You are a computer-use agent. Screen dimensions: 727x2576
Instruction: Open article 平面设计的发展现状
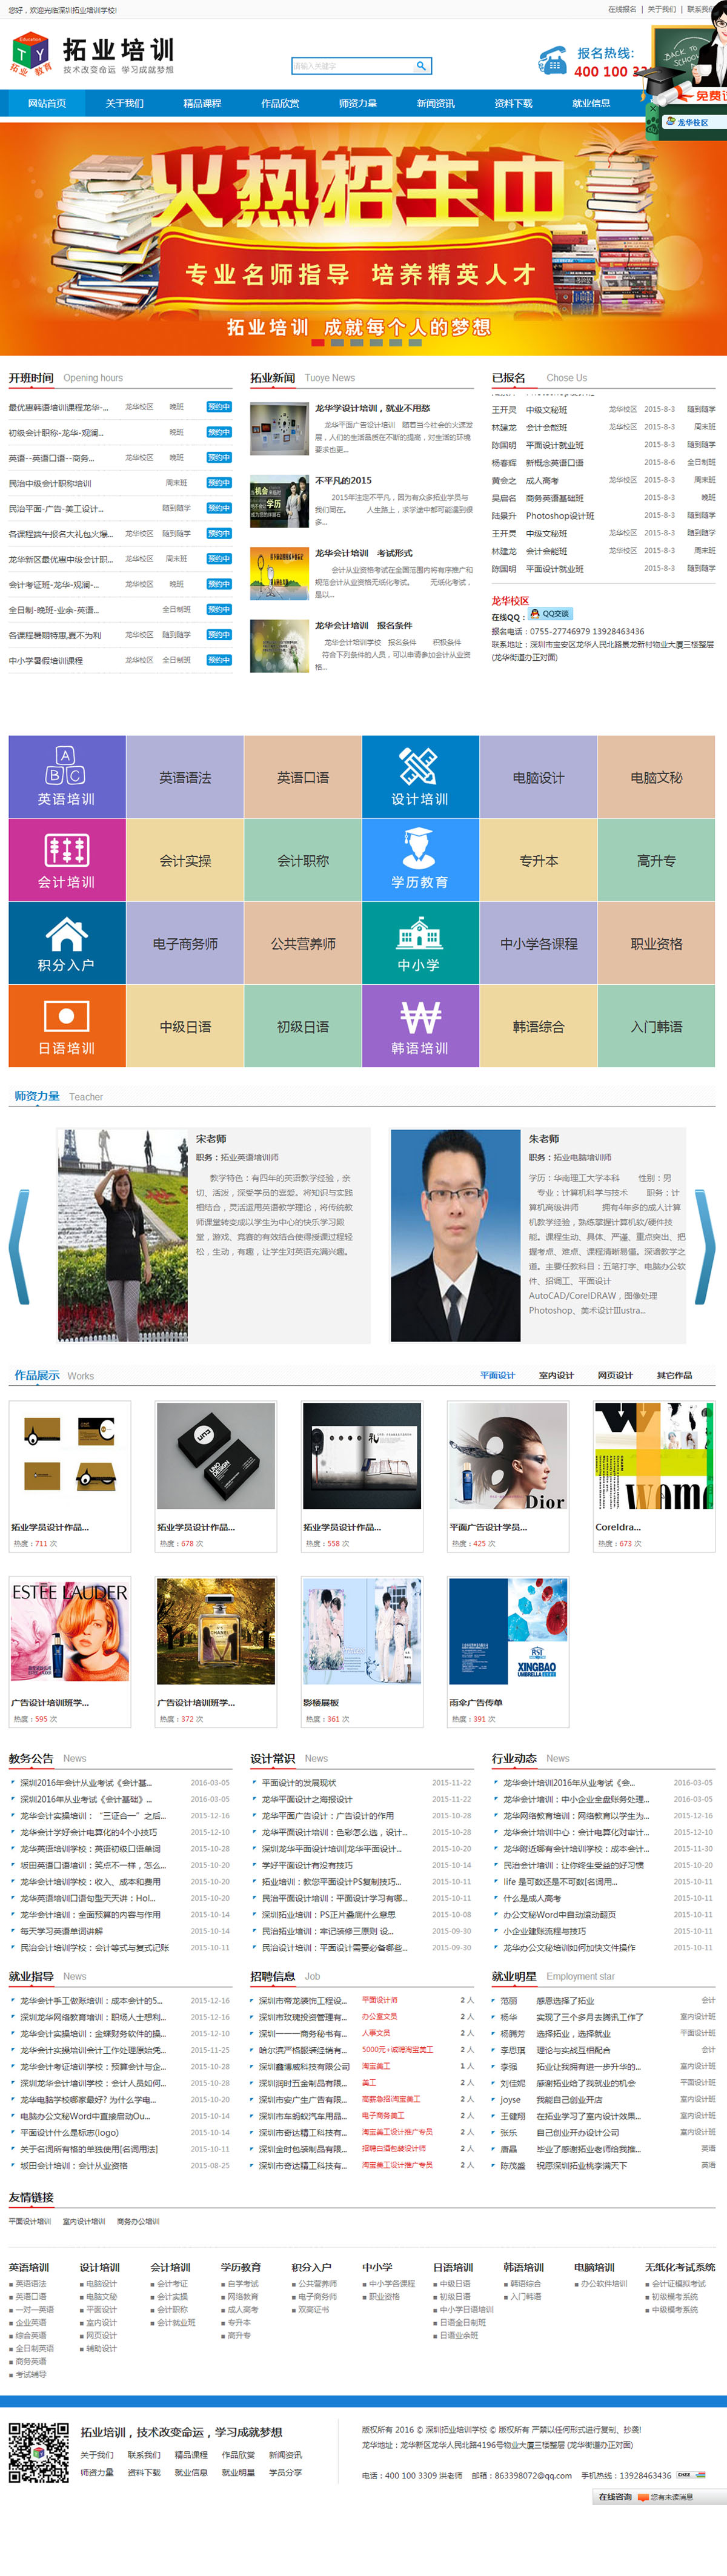pyautogui.click(x=299, y=1782)
